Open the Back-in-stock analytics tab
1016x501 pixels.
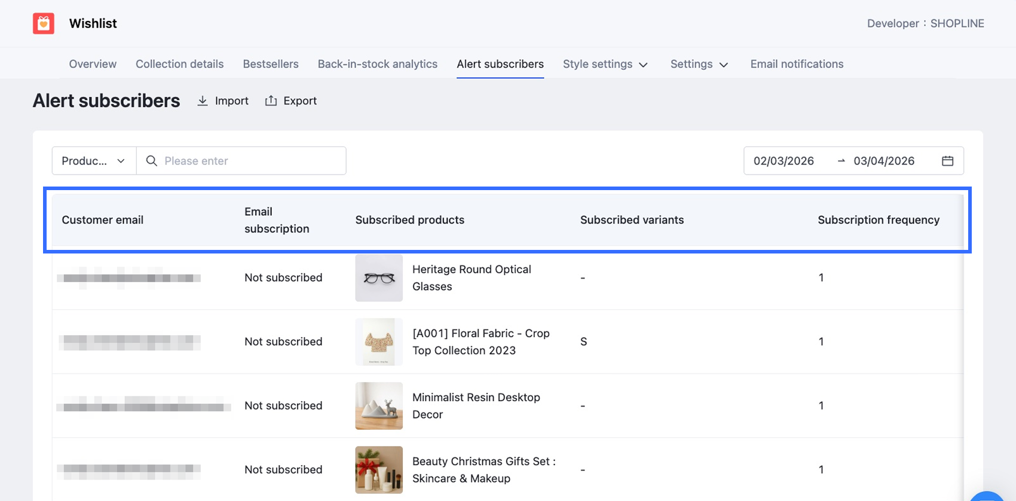tap(377, 64)
